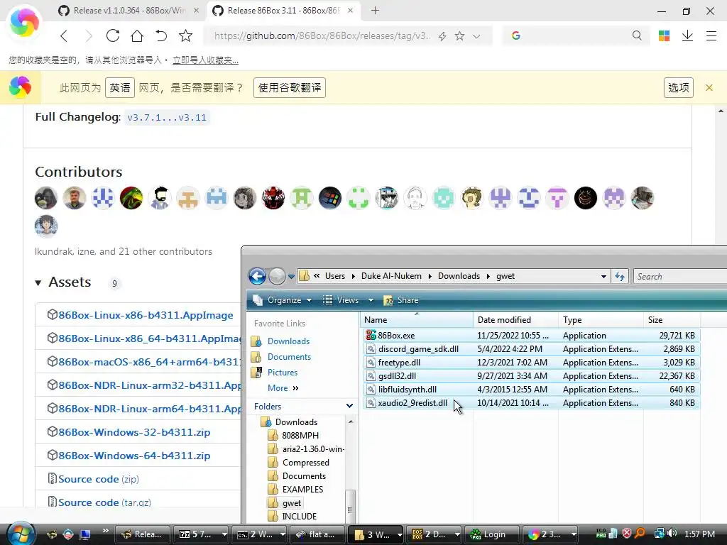Viewport: 727px width, 545px height.
Task: Select the libfluidsynth.dll file
Action: [x=531, y=390]
